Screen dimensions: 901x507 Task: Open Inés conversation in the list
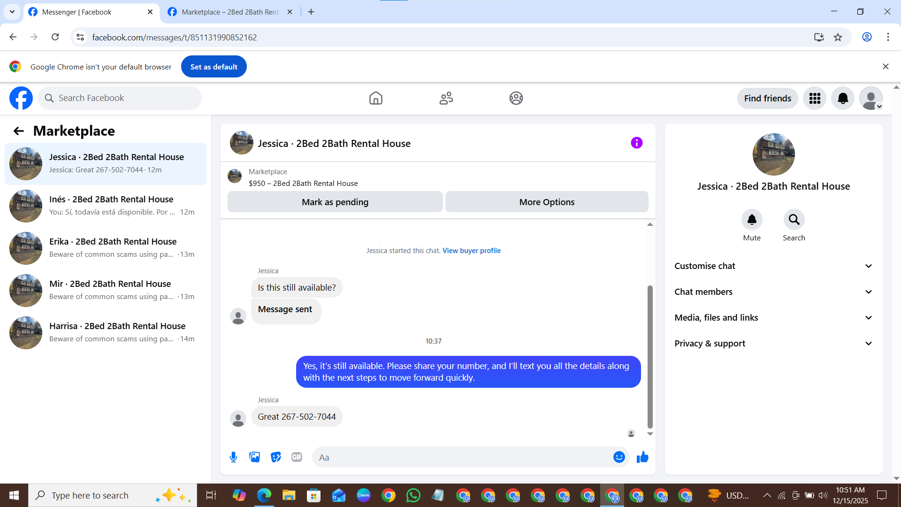(x=106, y=206)
